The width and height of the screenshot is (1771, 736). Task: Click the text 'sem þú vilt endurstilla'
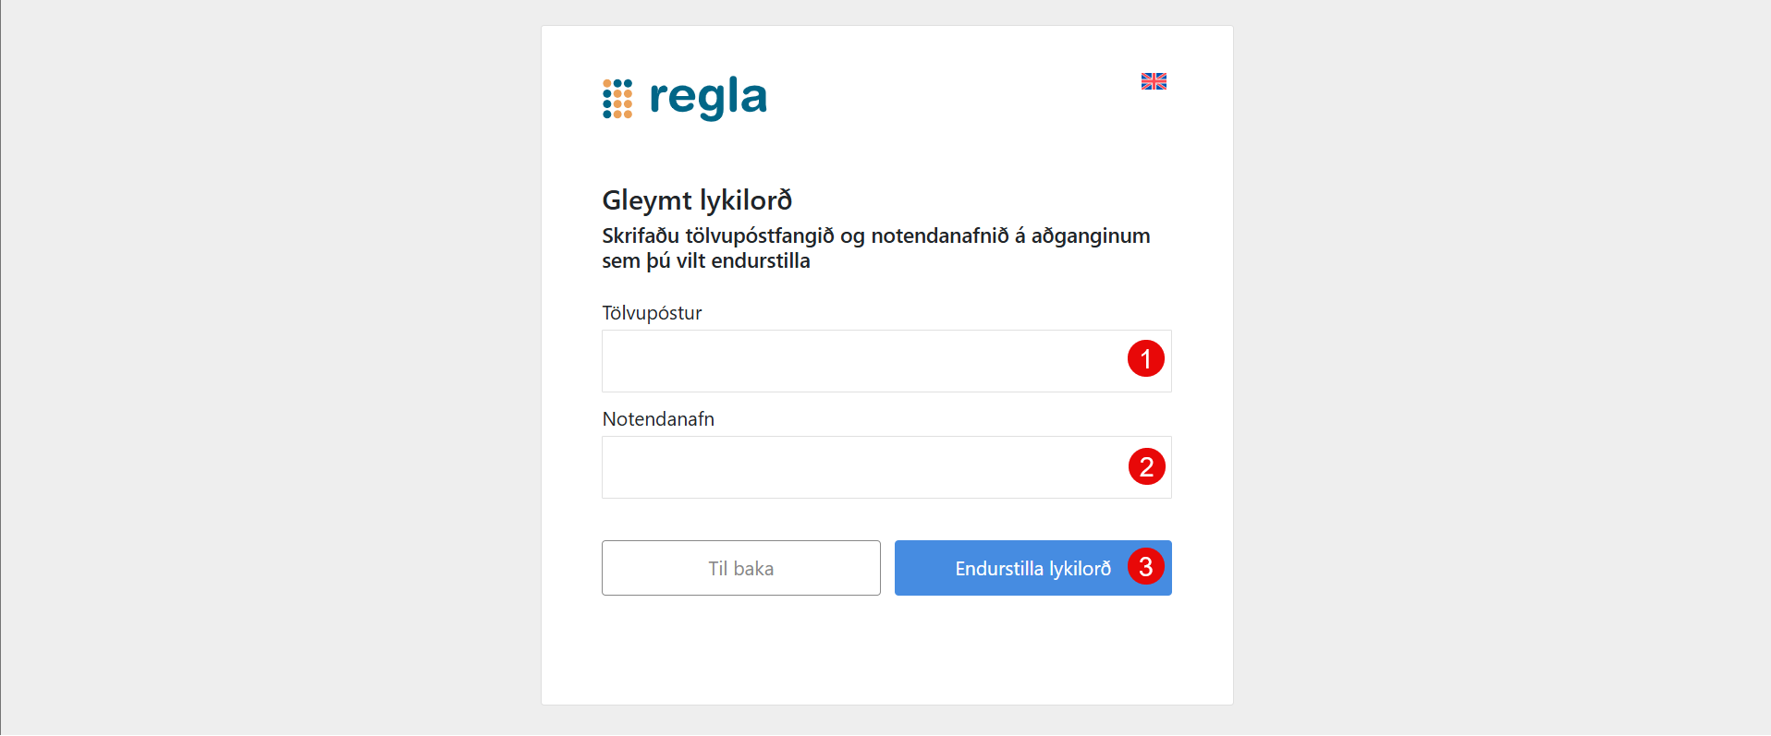coord(705,261)
